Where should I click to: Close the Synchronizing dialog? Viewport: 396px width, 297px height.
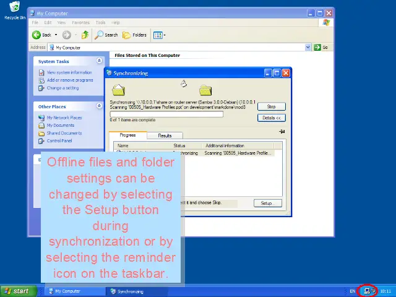coord(286,73)
